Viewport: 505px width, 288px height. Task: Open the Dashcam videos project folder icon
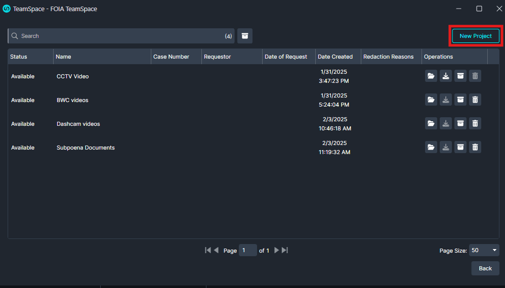(x=431, y=124)
